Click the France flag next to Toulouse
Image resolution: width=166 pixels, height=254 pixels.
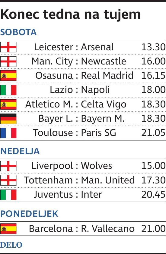coord(8,133)
